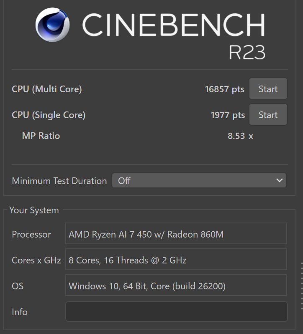Viewport: 303px width, 334px height.
Task: Click inside the empty Info text field
Action: [176, 311]
